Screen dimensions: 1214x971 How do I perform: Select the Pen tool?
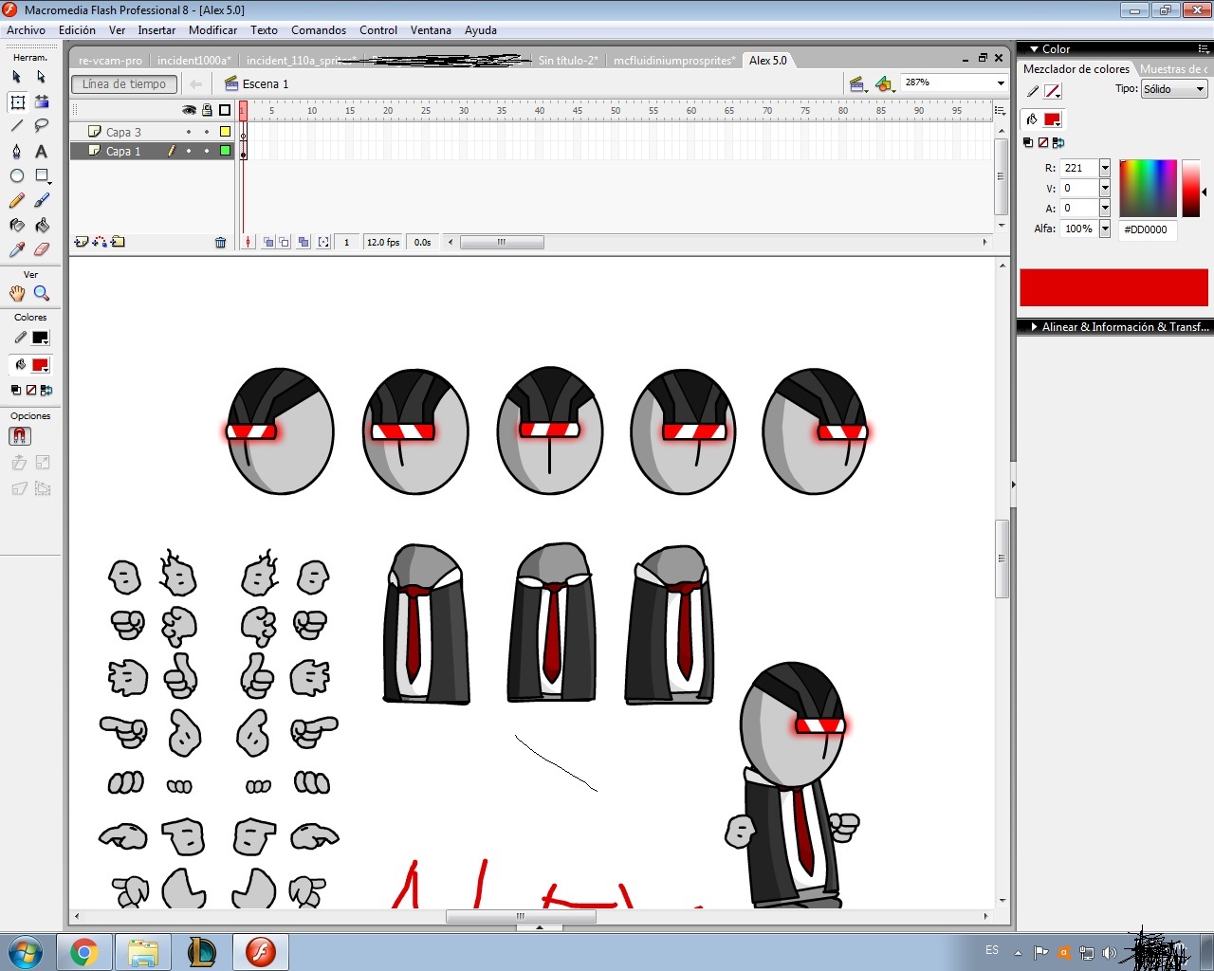click(17, 151)
